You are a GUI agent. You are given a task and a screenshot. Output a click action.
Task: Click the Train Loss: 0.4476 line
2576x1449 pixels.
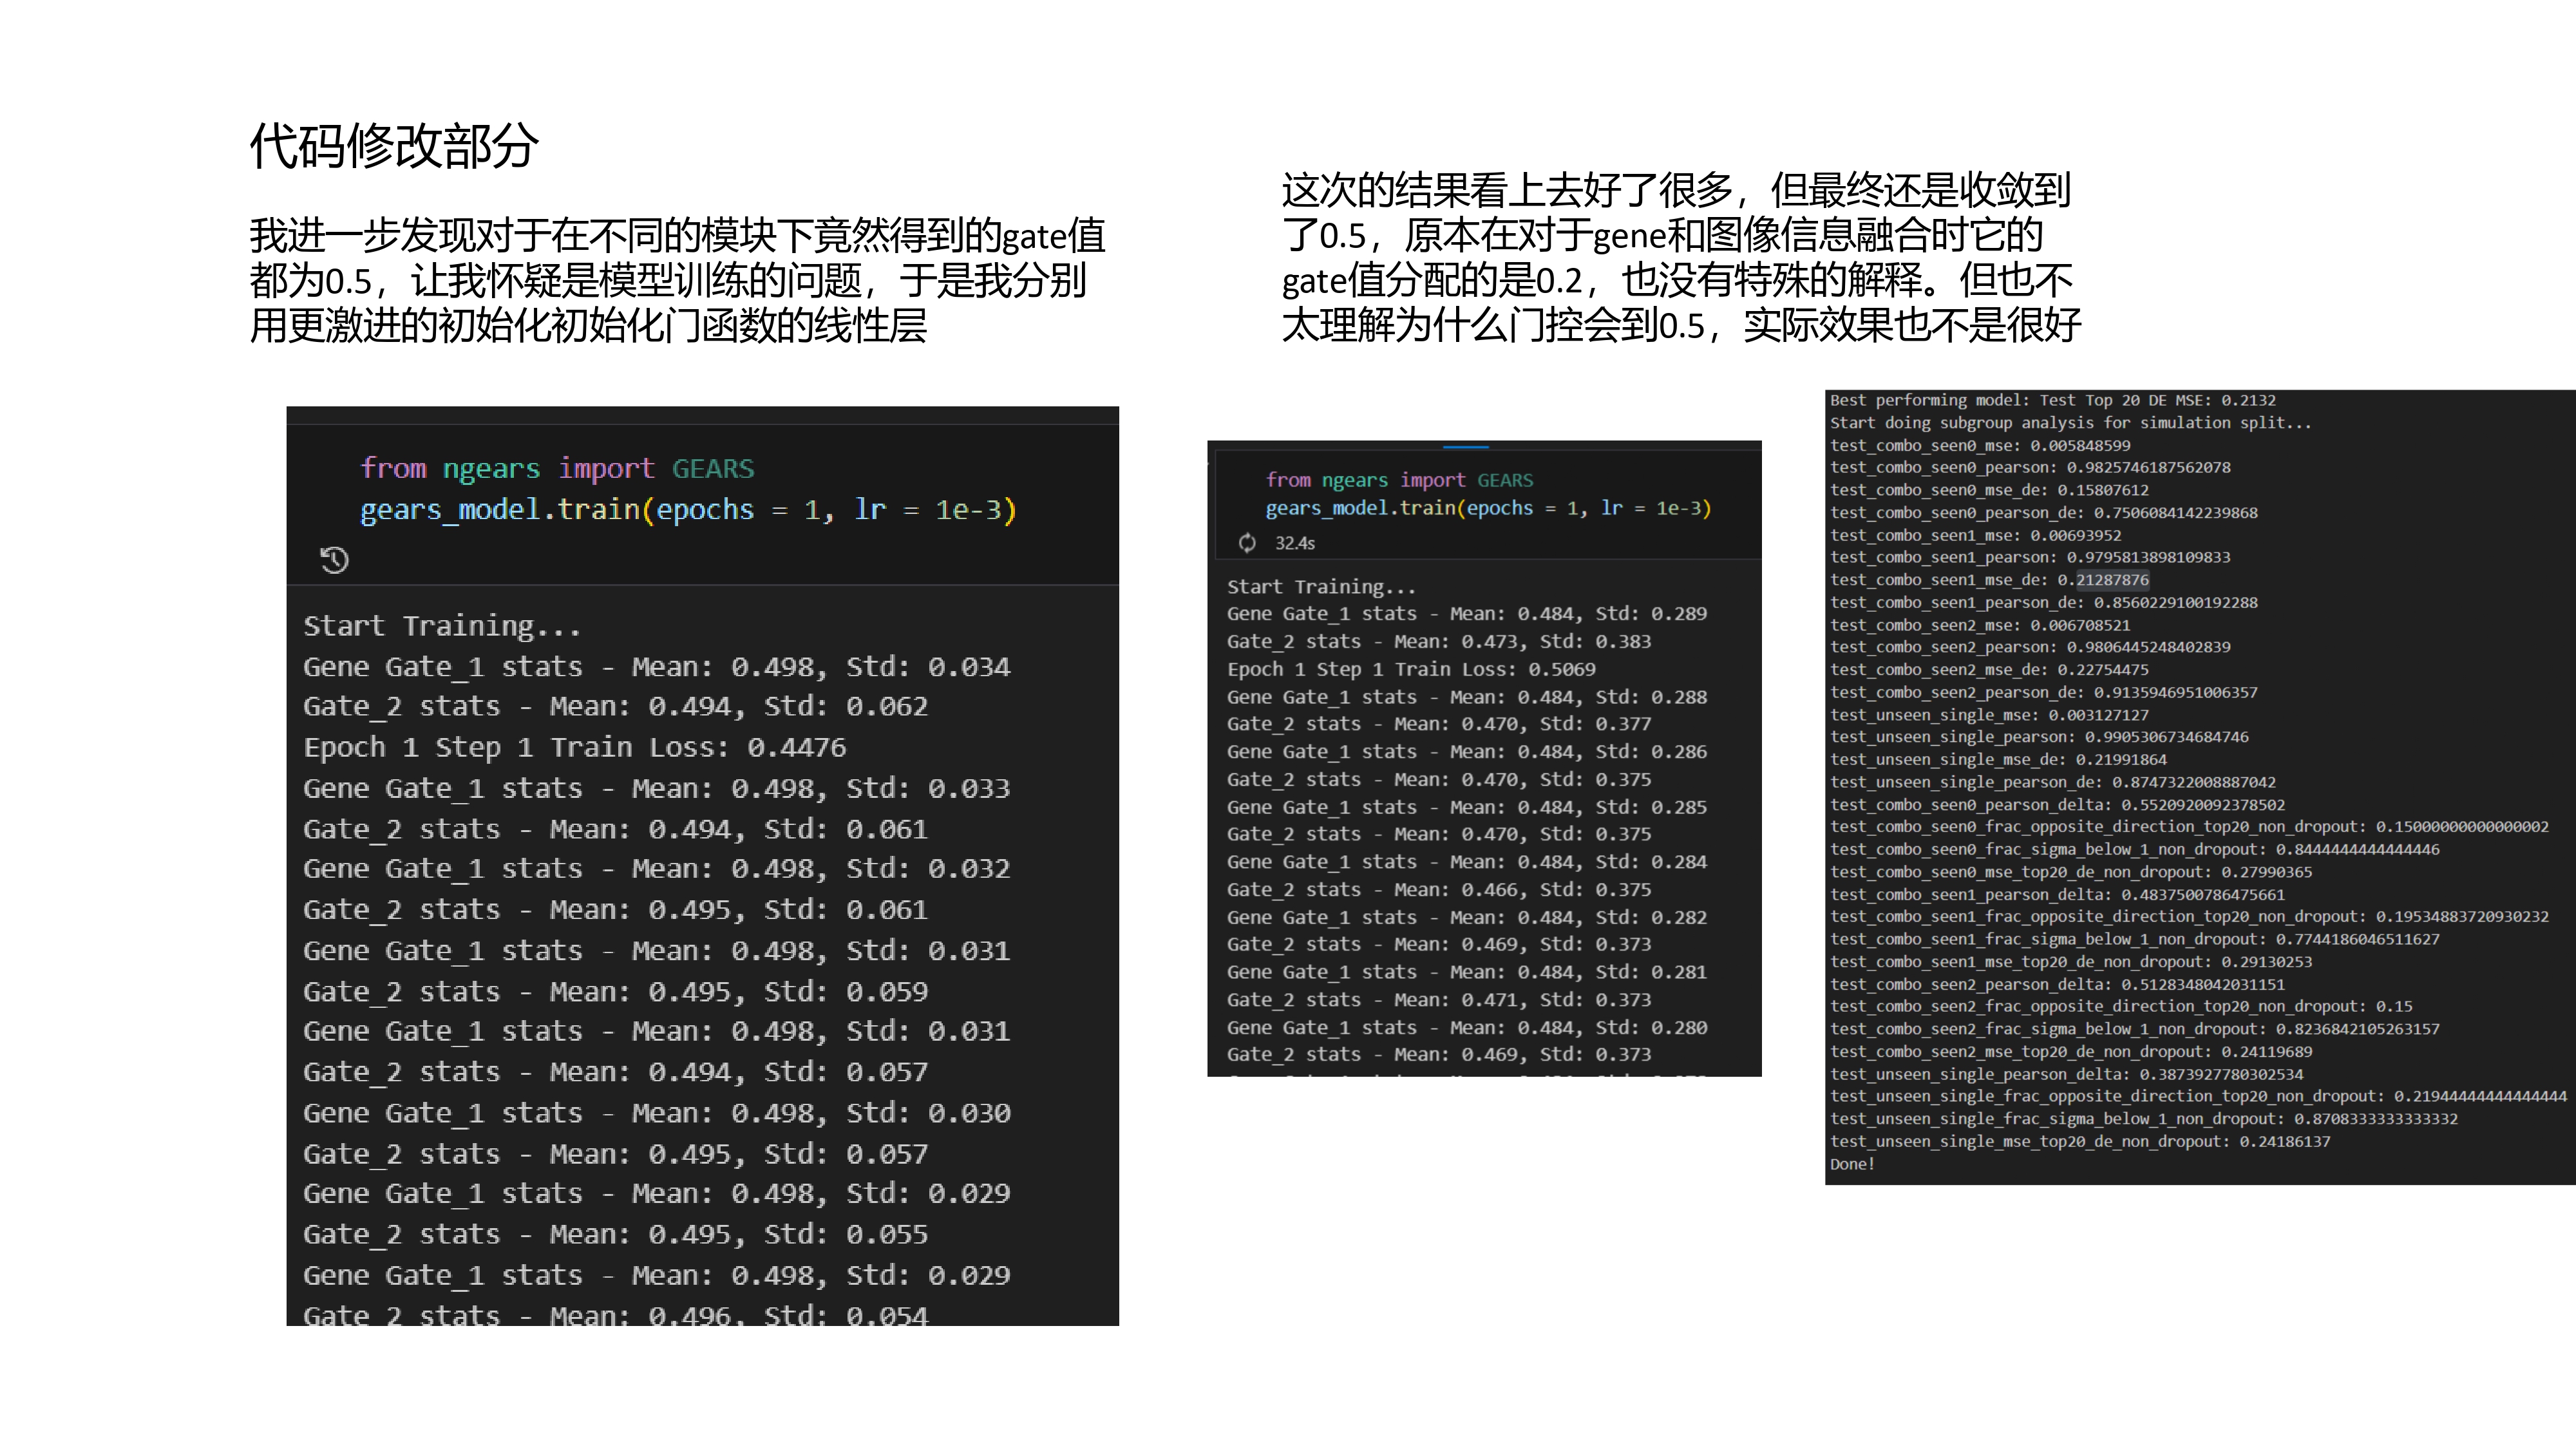574,747
